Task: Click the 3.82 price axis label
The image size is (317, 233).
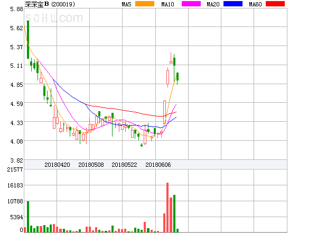Action: tap(16, 160)
